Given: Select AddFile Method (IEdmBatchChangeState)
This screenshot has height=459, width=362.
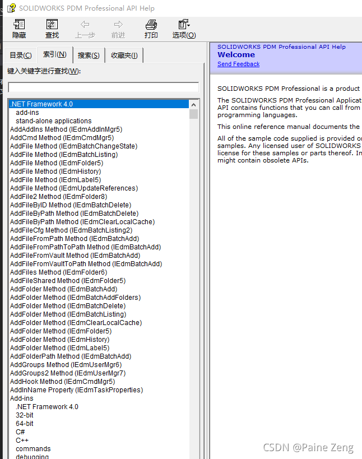Looking at the screenshot, I should (74, 146).
